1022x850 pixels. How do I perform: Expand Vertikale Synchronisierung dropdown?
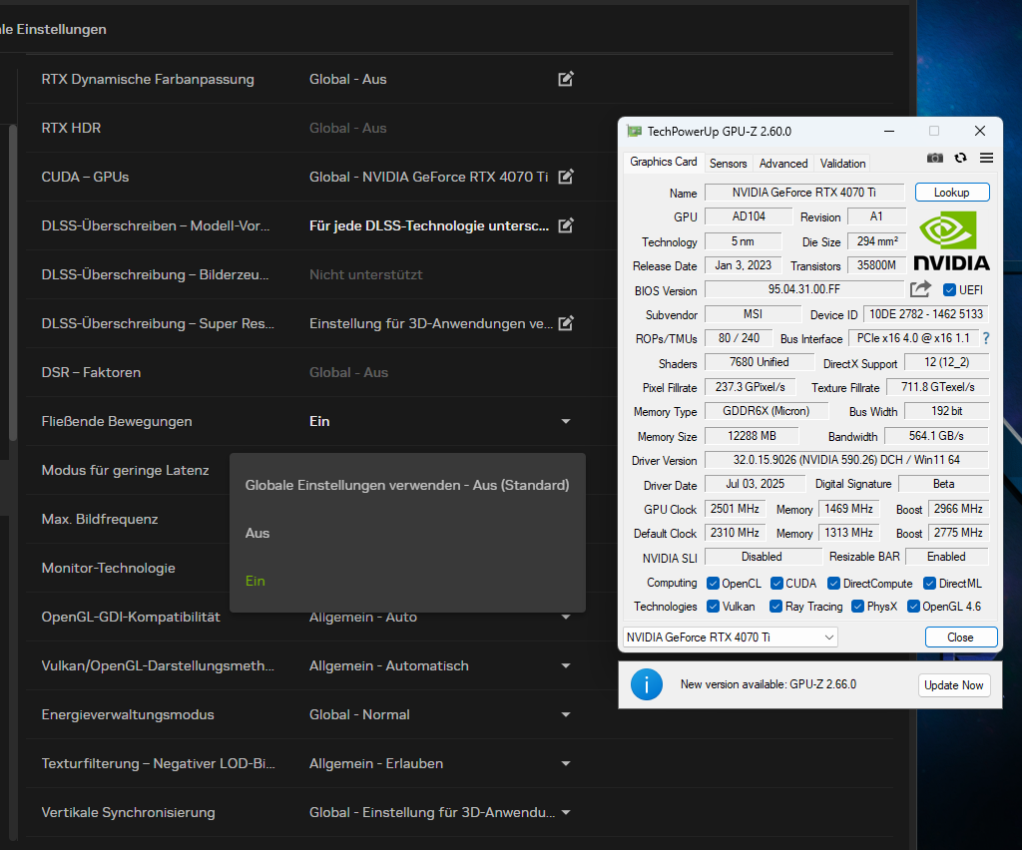[x=566, y=812]
